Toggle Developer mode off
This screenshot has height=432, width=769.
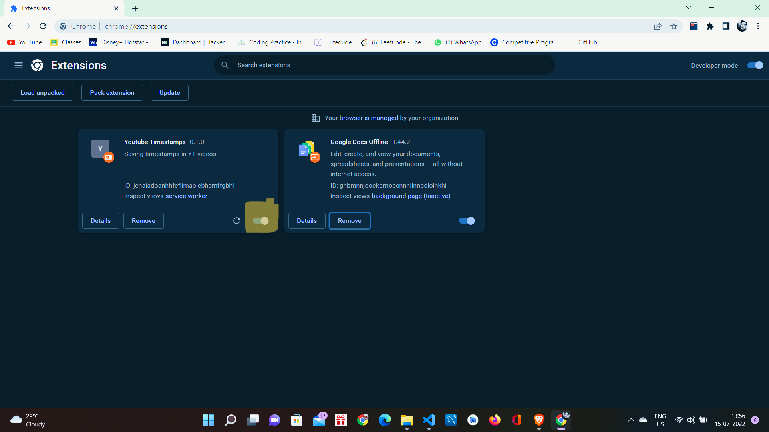[x=755, y=65]
